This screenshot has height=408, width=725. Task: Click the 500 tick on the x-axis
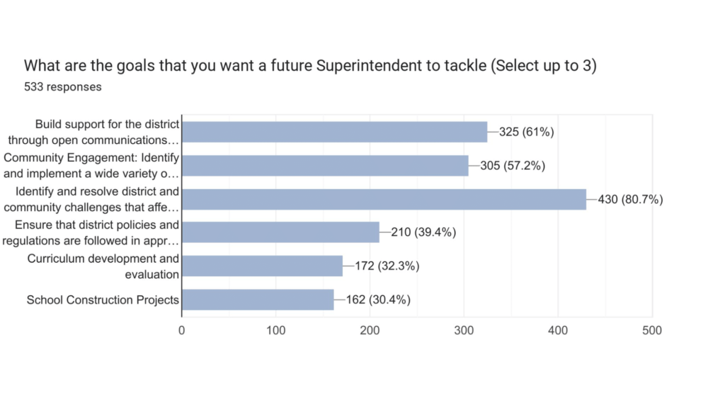pyautogui.click(x=652, y=330)
